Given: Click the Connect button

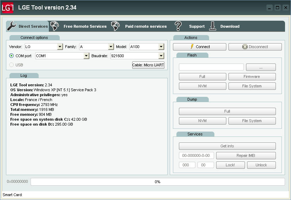Looking at the screenshot, I should click(x=200, y=47).
